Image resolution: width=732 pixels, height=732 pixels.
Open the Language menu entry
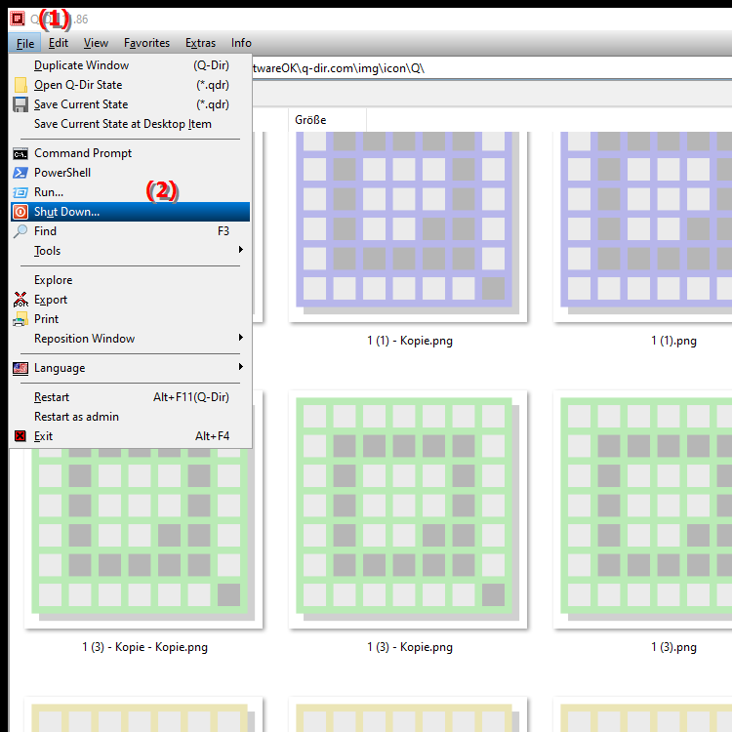point(130,368)
